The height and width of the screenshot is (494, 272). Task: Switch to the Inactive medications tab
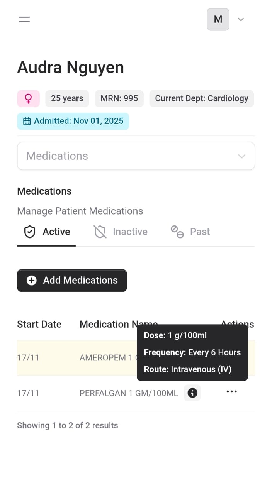pyautogui.click(x=130, y=232)
